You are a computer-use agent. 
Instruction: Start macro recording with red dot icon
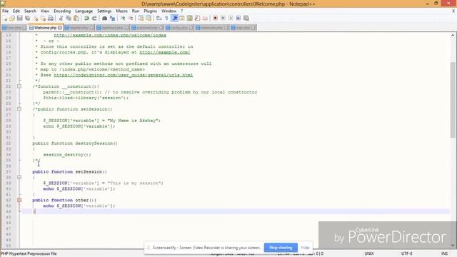pos(215,19)
